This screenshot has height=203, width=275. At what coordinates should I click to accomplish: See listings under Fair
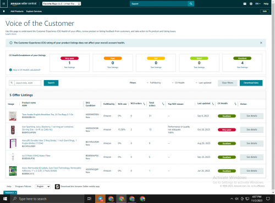pos(156,67)
